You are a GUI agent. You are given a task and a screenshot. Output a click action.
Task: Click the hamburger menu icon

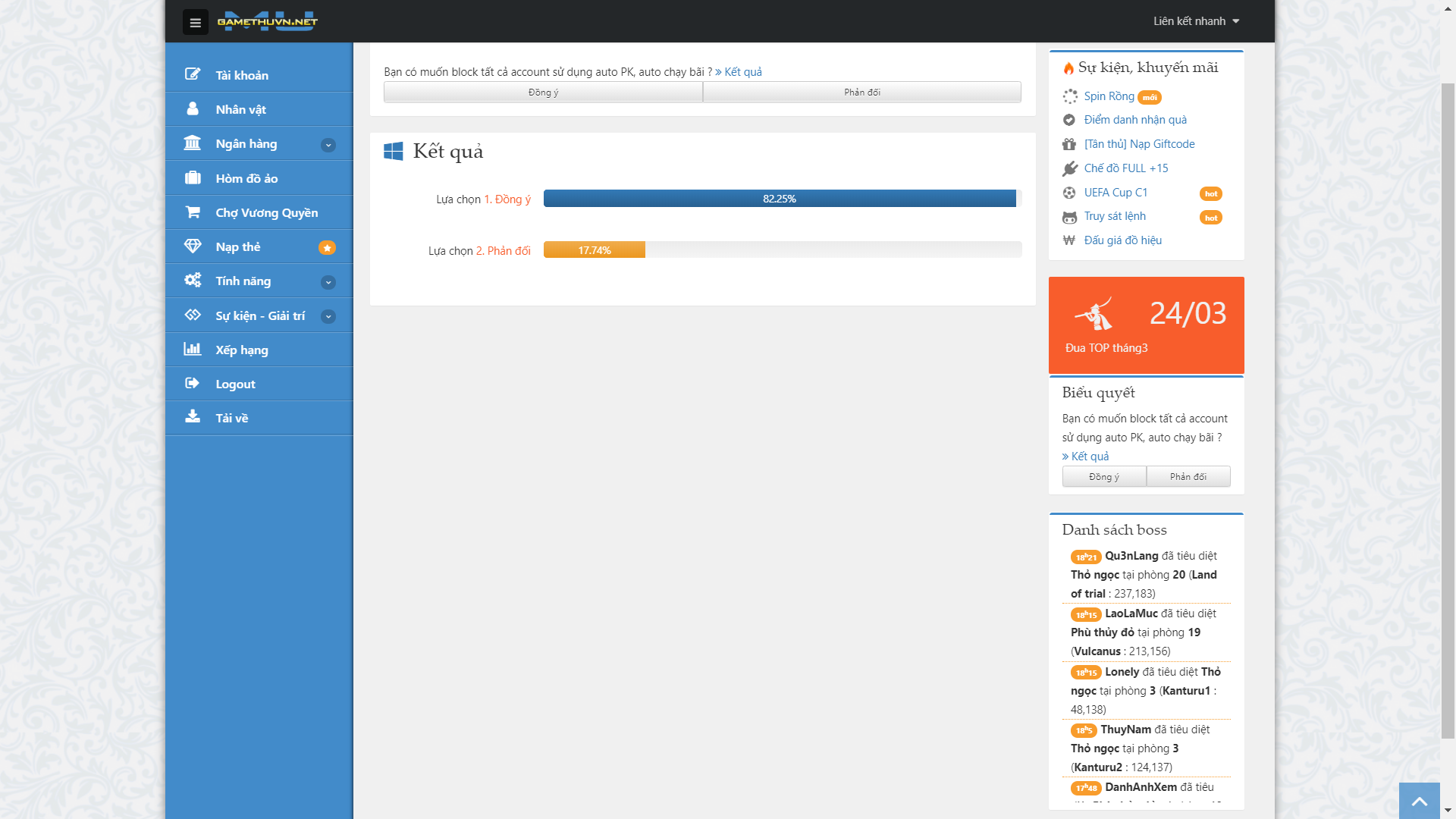click(195, 22)
